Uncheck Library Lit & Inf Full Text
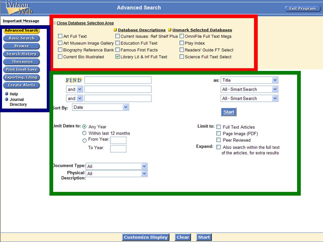Image resolution: width=323 pixels, height=242 pixels. pos(117,56)
